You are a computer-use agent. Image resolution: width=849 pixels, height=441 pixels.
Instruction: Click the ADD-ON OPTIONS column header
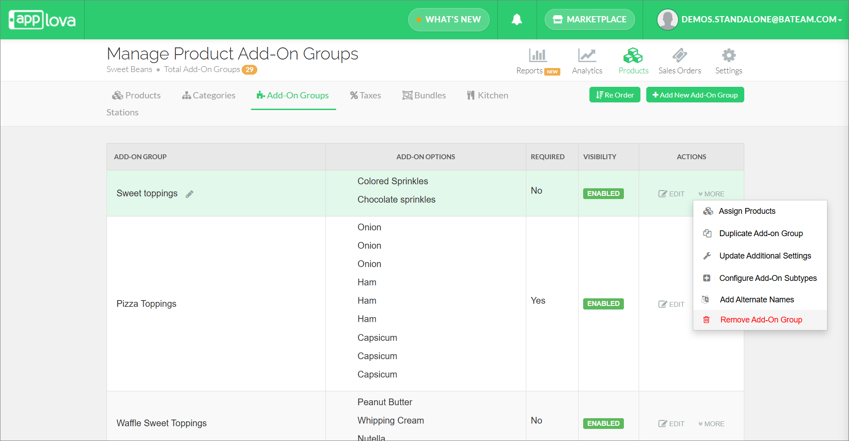[426, 157]
